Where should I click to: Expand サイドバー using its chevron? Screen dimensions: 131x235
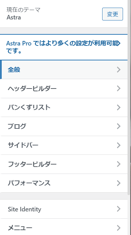tap(118, 145)
